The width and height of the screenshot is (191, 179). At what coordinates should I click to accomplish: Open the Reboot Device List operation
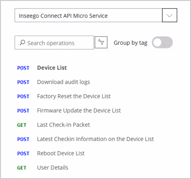pyautogui.click(x=61, y=153)
